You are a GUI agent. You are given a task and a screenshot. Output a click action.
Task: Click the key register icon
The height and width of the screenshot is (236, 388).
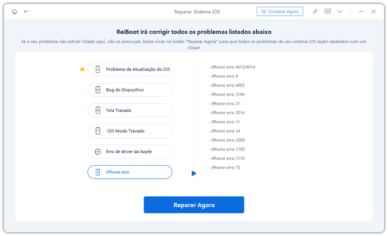tap(315, 11)
